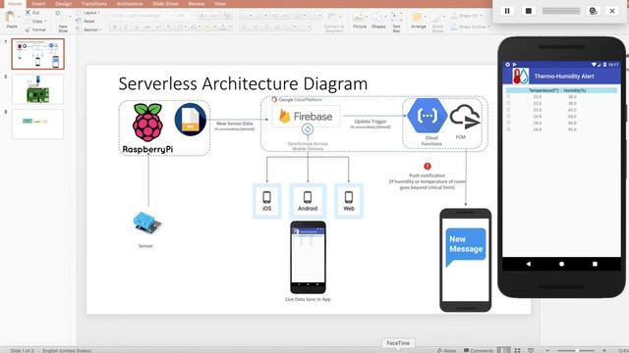
Task: Toggle Underline formatting
Action: click(x=137, y=27)
